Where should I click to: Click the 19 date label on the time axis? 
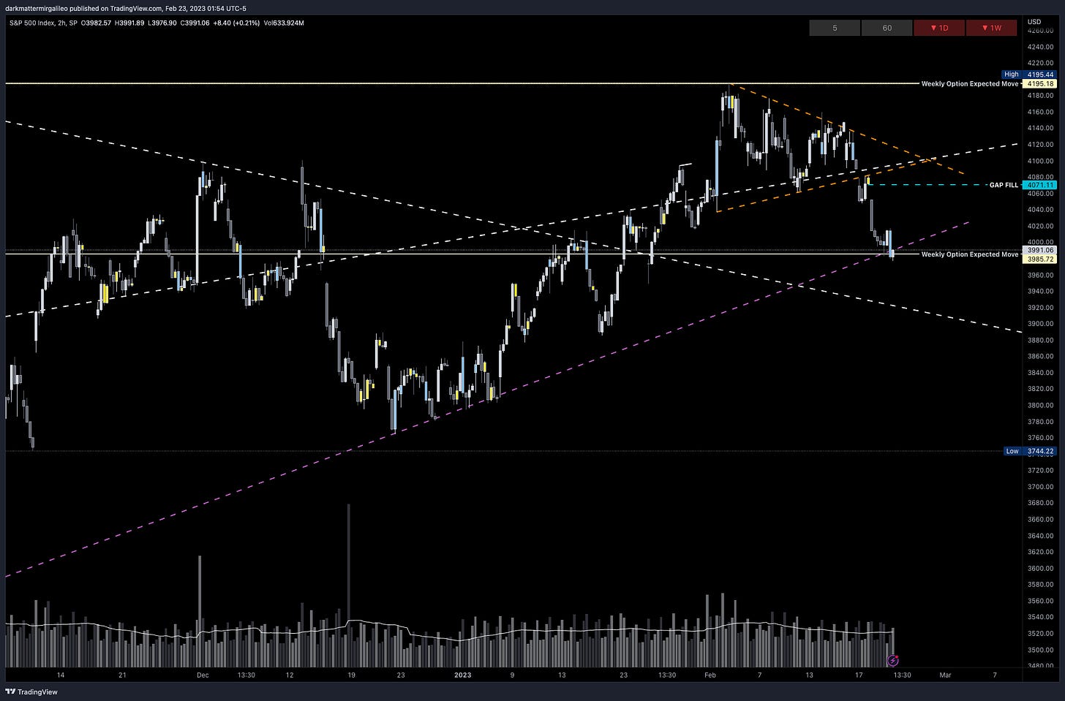(352, 675)
